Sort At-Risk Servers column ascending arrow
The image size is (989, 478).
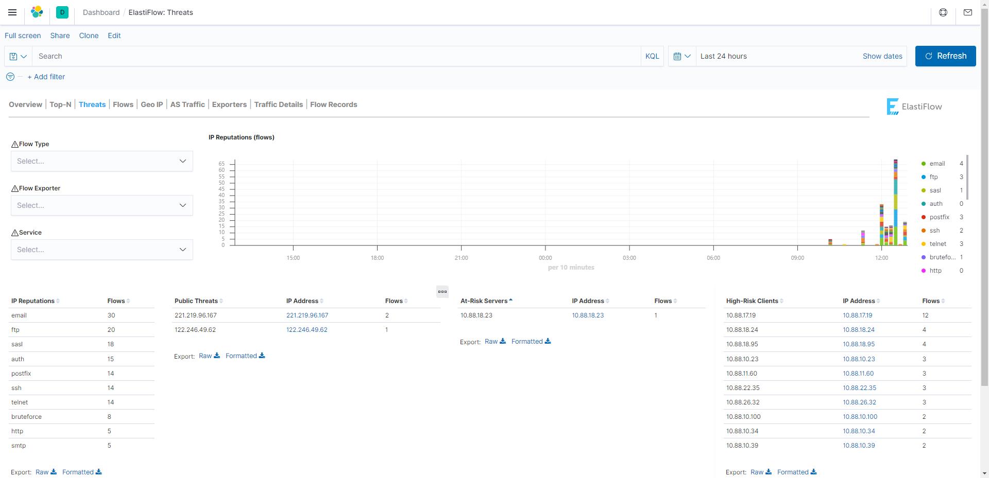click(x=510, y=300)
